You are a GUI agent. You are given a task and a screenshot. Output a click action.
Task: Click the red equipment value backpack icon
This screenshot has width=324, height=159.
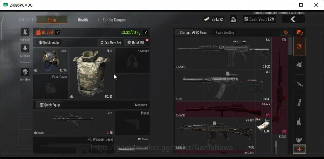pyautogui.click(x=38, y=32)
